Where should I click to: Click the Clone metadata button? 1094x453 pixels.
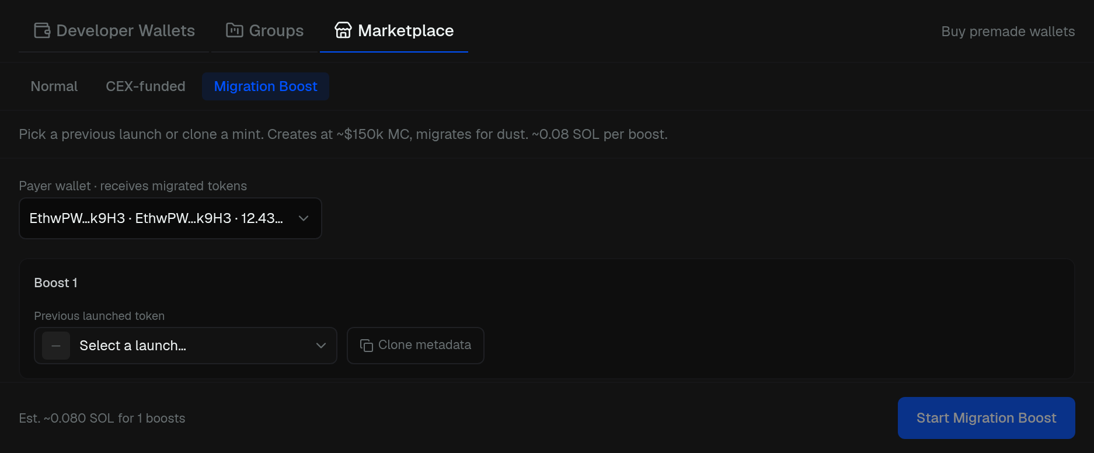coord(416,346)
